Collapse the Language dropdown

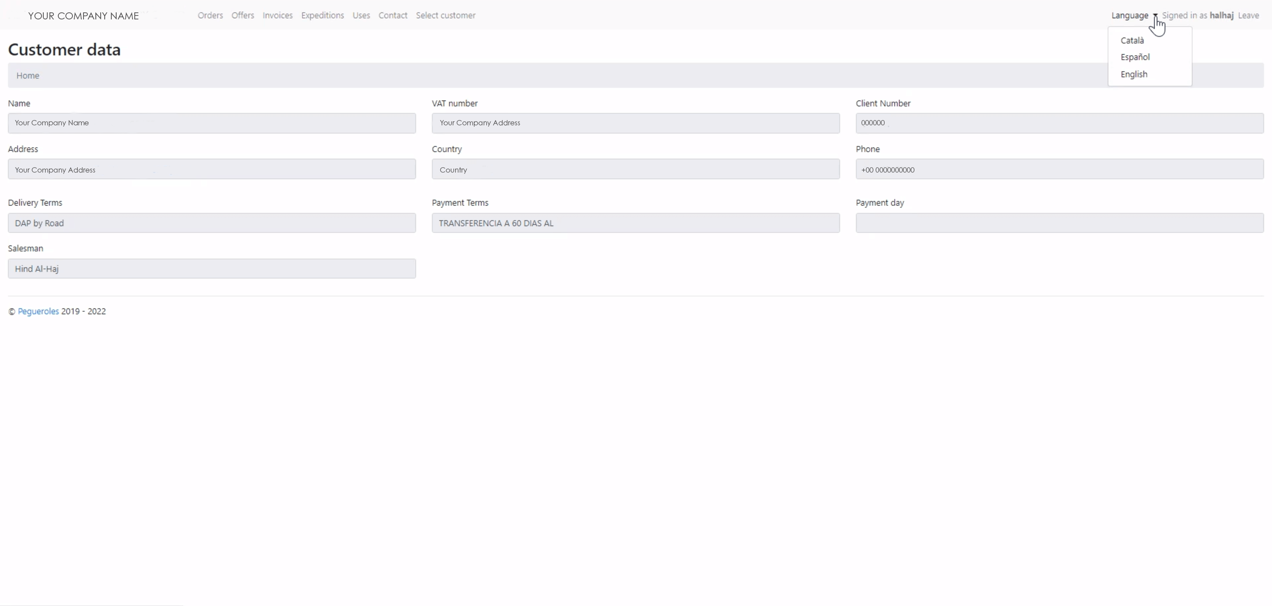click(1133, 15)
